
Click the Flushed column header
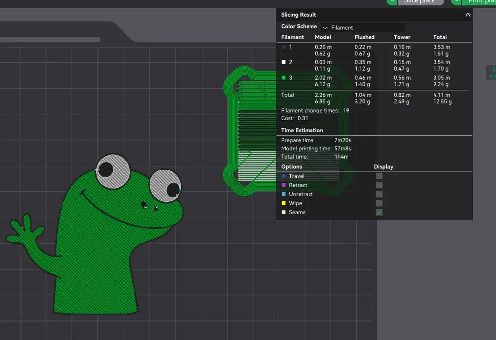[365, 37]
